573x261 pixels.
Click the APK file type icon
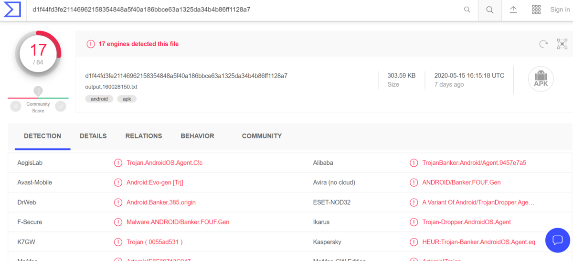point(541,79)
